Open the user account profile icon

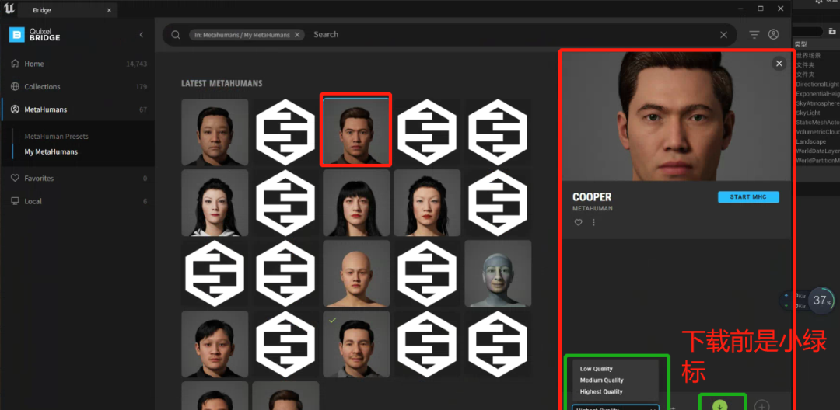(773, 34)
